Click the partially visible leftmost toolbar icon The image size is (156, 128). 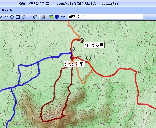click(x=1, y=17)
